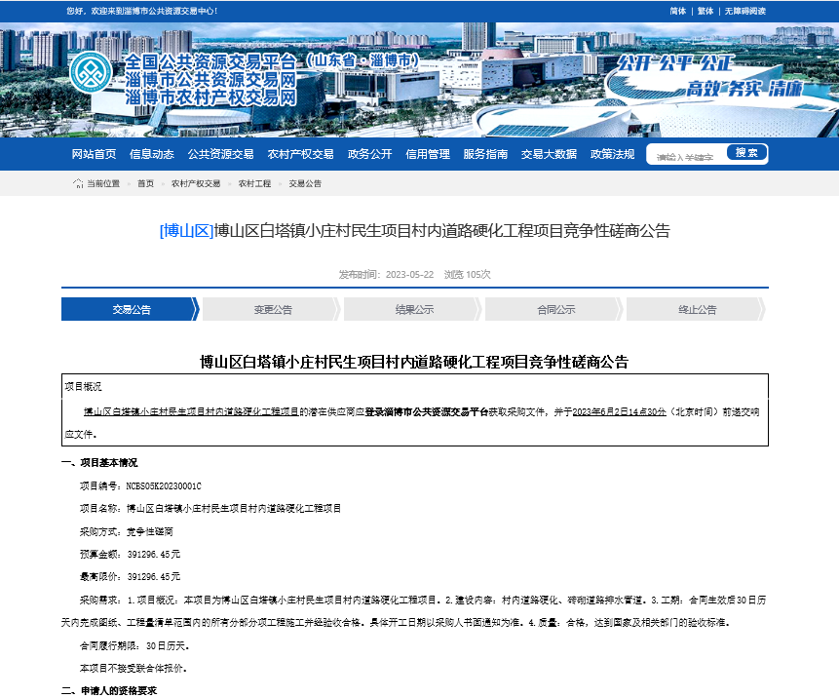Select 政务公开 in the navigation bar
Screen dimensions: 839x698
[369, 154]
